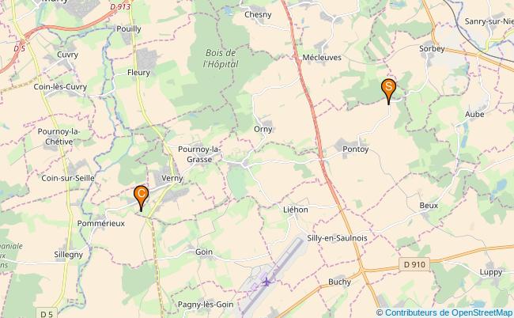Click the Bois de l'Hôpital forest label
Image resolution: width=514 pixels, height=318 pixels.
(x=221, y=59)
